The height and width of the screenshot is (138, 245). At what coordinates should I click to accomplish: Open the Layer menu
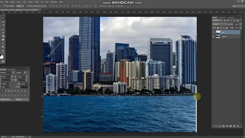click(x=19, y=2)
